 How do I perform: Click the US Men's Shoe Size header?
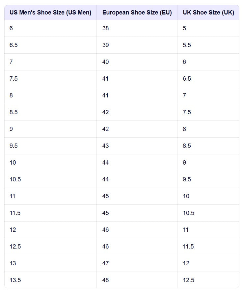[50, 13]
